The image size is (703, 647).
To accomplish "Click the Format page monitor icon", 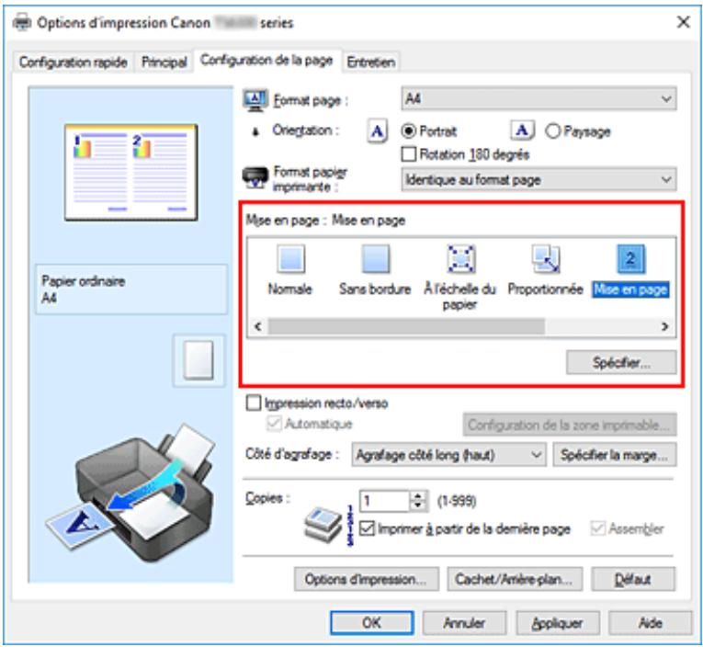I will click(x=255, y=100).
